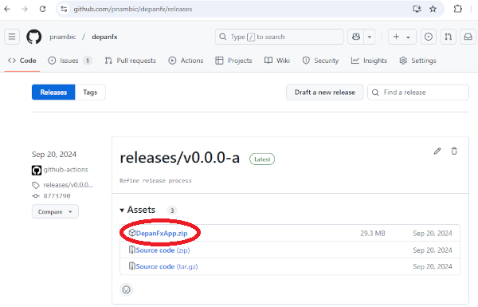Open the Compare dropdown
Screen dimensions: 478x307
[55, 211]
